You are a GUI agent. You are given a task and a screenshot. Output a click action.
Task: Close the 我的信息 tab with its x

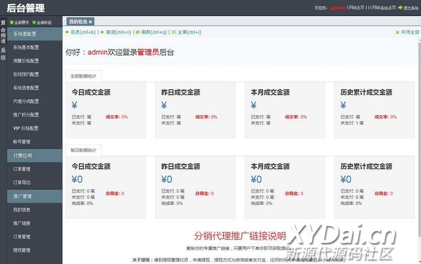pyautogui.click(x=91, y=22)
